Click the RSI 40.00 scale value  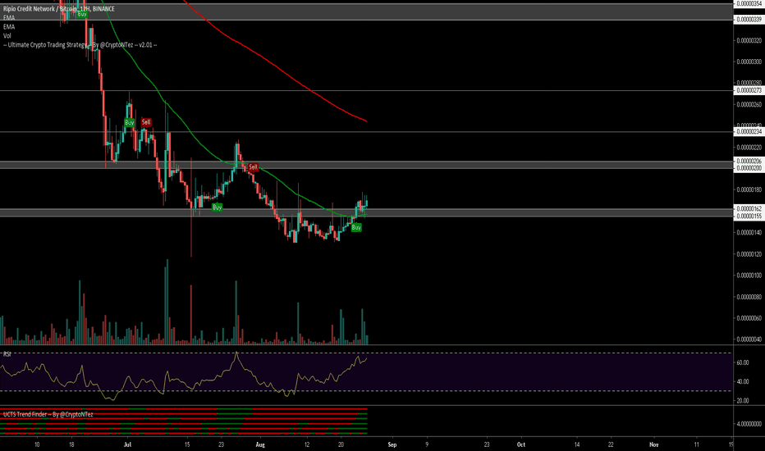point(743,382)
